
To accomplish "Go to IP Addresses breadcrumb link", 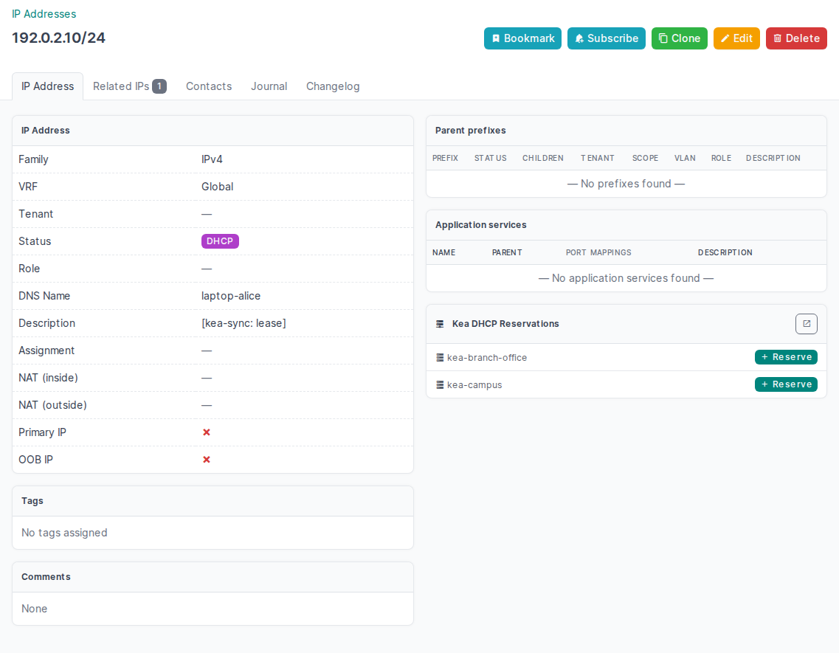I will 44,14.
